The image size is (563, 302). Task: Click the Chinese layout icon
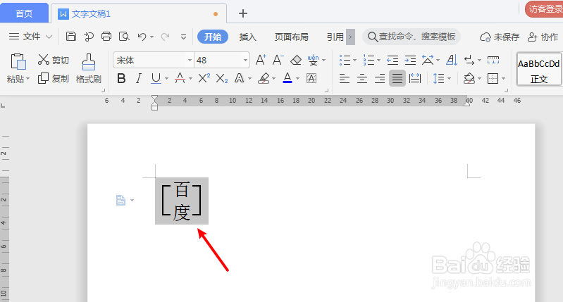tap(427, 60)
